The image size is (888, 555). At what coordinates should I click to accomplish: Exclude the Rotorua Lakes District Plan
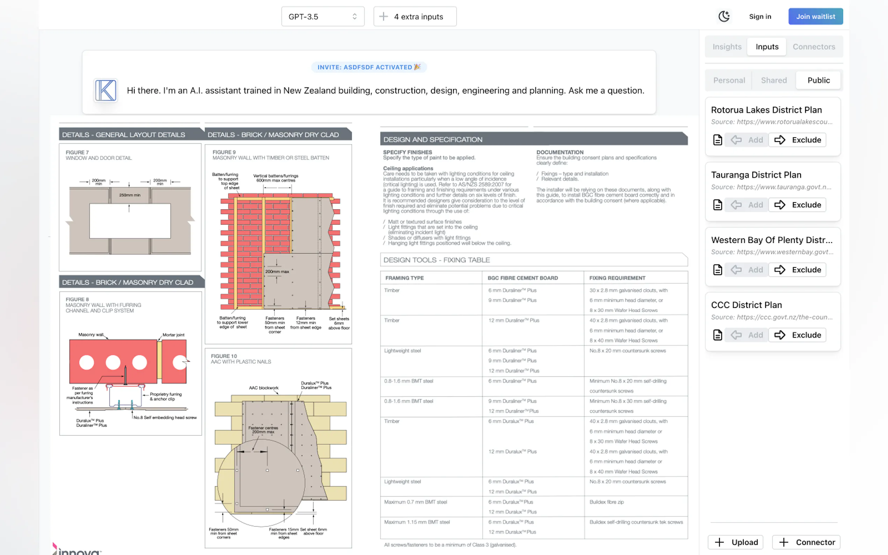pos(797,140)
